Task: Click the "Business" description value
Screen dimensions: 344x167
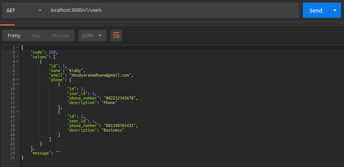Action: tap(113, 130)
